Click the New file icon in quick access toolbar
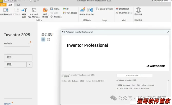This screenshot has width=172, height=105. click(x=6, y=1)
